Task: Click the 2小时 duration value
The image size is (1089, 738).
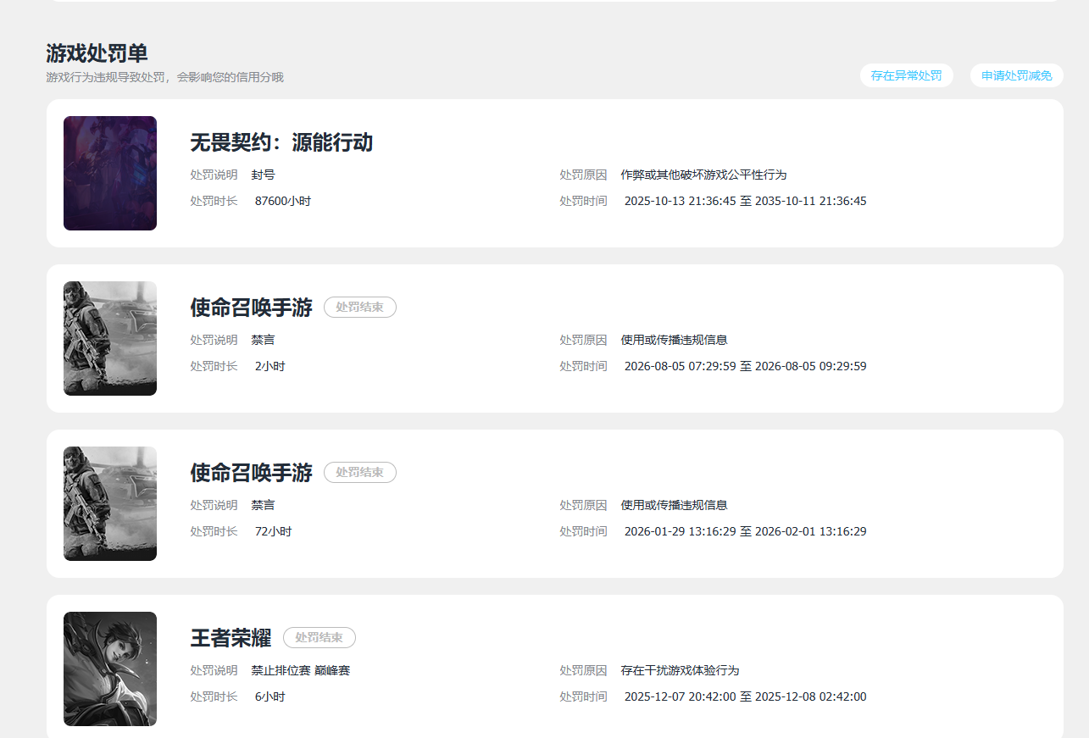Action: [269, 367]
